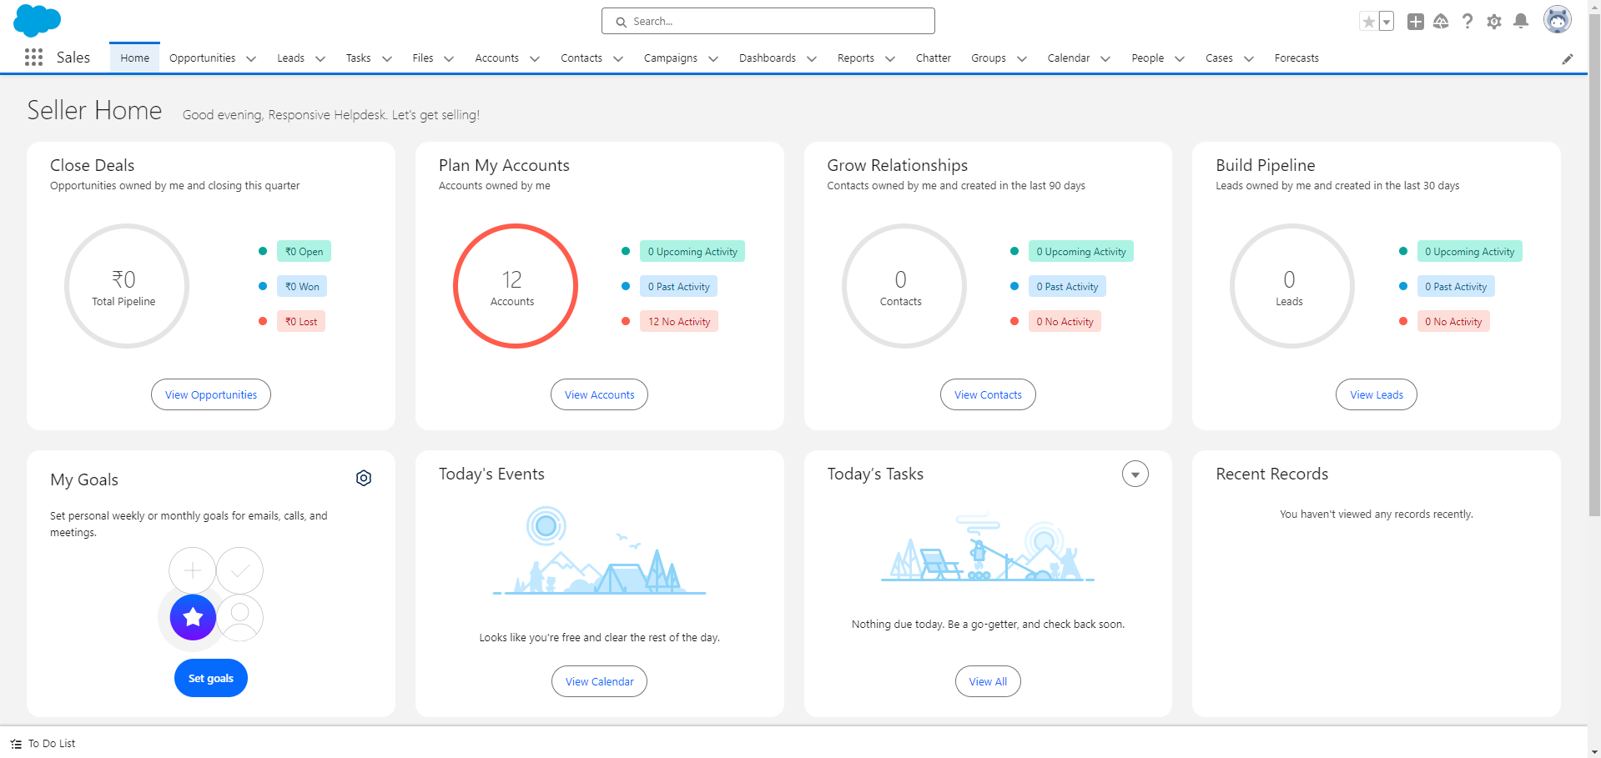
Task: Click the View Accounts button
Action: pyautogui.click(x=599, y=394)
